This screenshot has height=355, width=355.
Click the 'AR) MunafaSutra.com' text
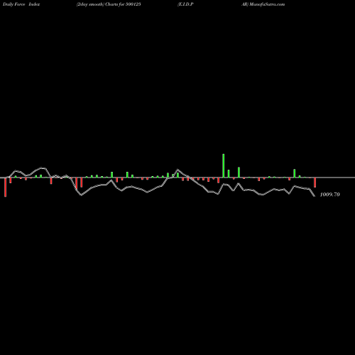pyautogui.click(x=263, y=4)
